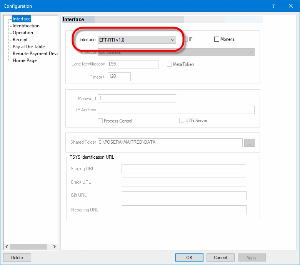Close the Configuration dialog window
Image resolution: width=300 pixels, height=265 pixels.
click(291, 6)
